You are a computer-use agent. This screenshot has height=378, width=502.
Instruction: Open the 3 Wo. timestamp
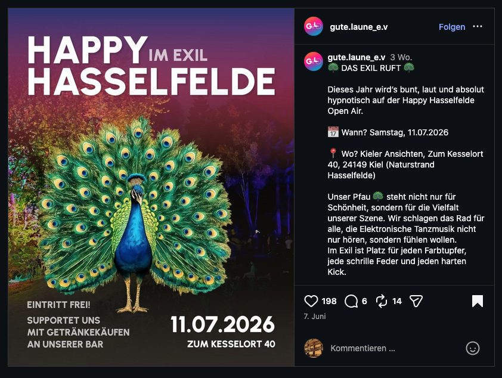(401, 57)
